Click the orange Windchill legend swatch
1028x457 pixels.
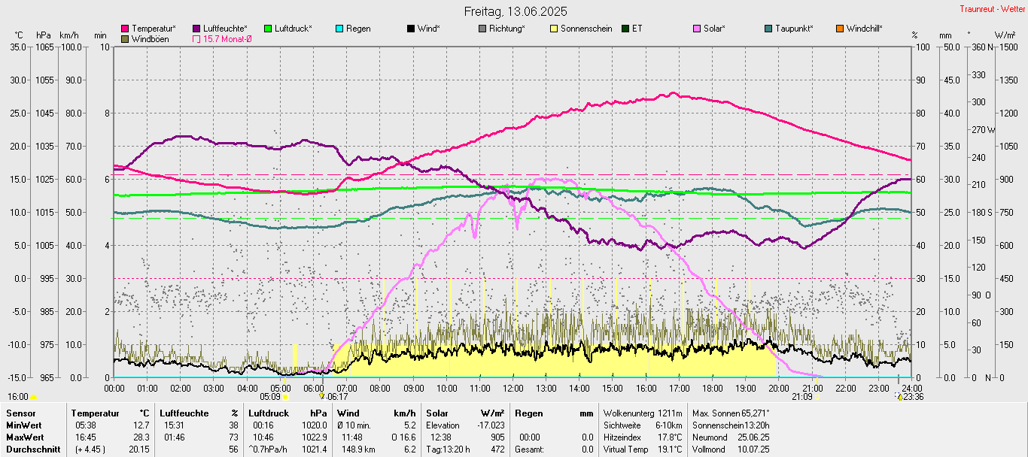click(840, 29)
